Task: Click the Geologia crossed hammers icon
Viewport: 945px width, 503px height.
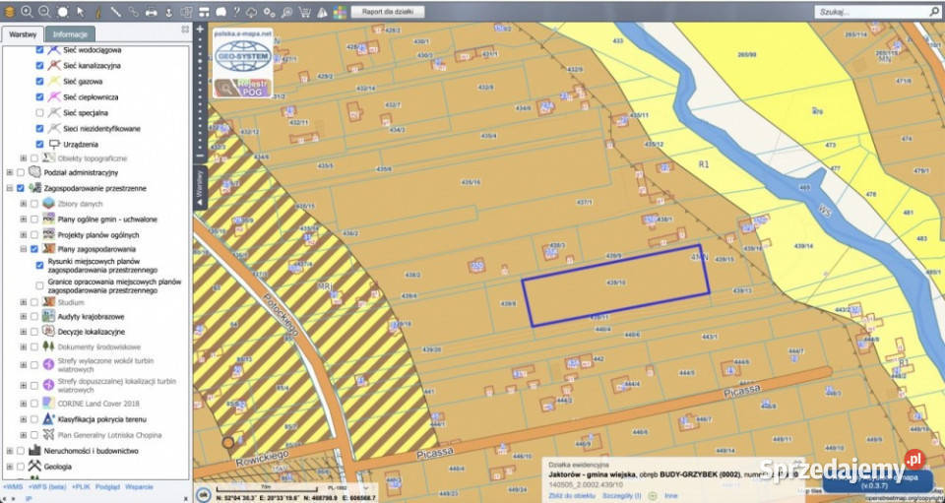Action: (x=35, y=467)
